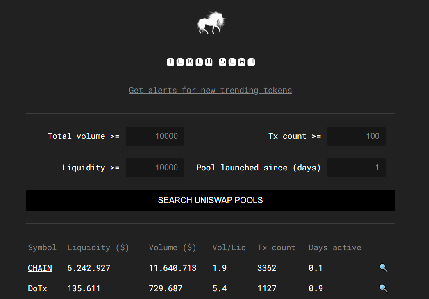Open magnifier icon for CHAIN row
The image size is (429, 299).
tap(383, 268)
